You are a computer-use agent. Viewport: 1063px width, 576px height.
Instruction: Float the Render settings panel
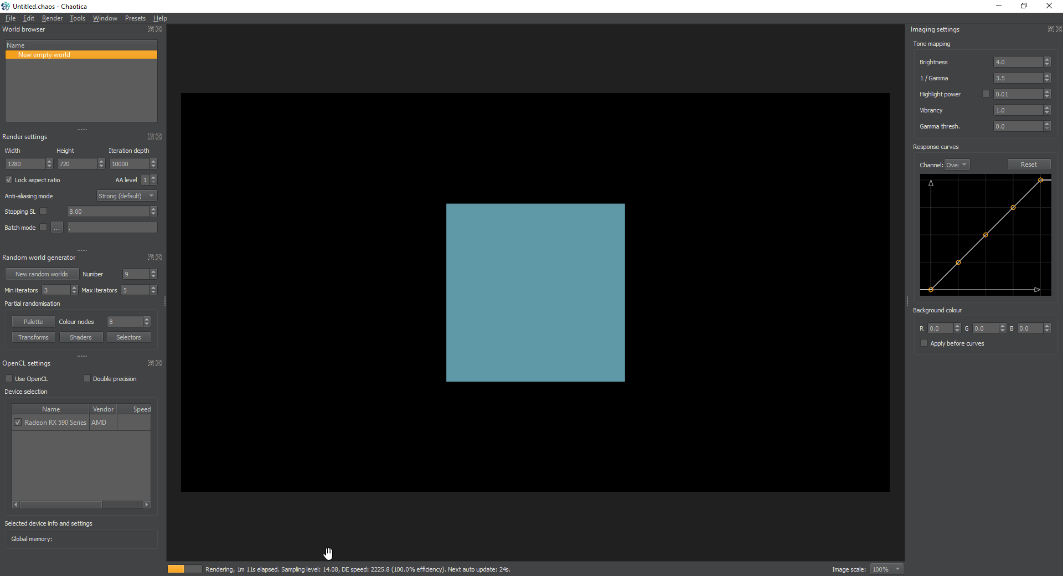coord(151,137)
